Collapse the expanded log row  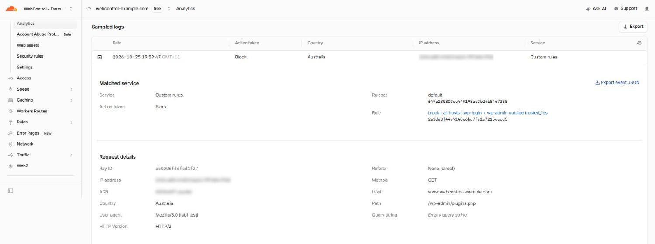point(100,57)
